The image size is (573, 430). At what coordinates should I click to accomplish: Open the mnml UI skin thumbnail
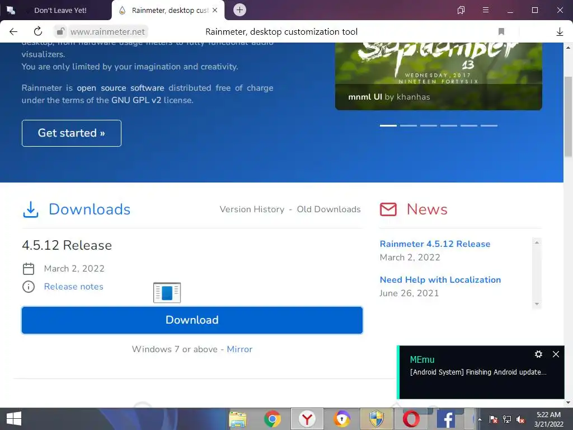[x=439, y=76]
